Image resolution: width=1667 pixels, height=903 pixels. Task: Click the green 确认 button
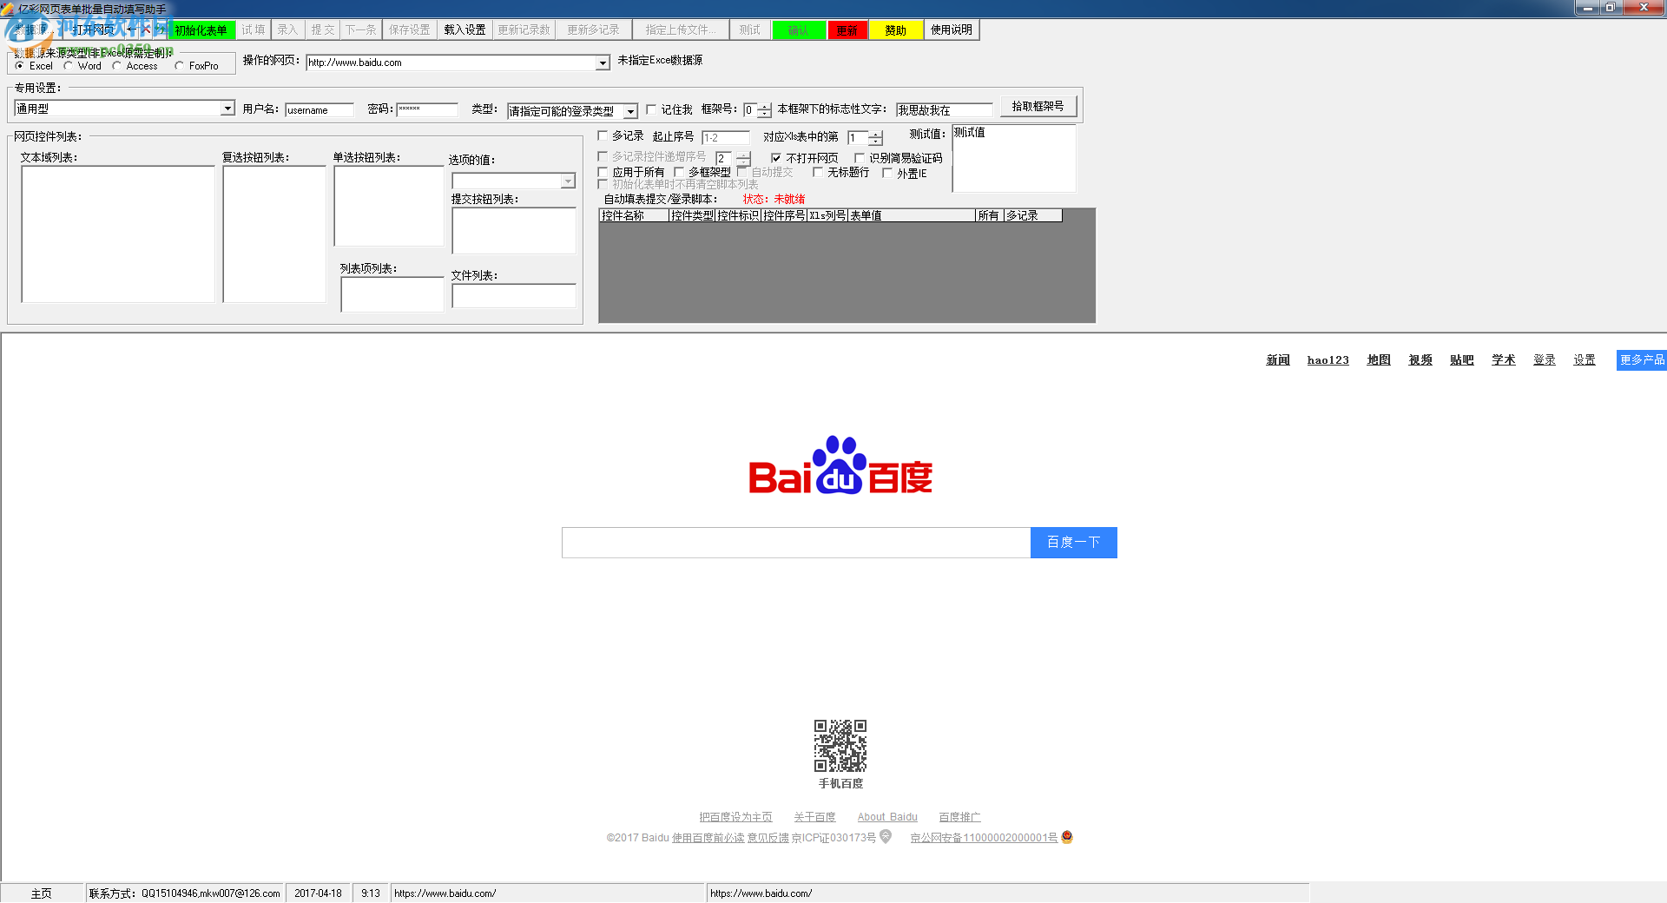[x=798, y=30]
